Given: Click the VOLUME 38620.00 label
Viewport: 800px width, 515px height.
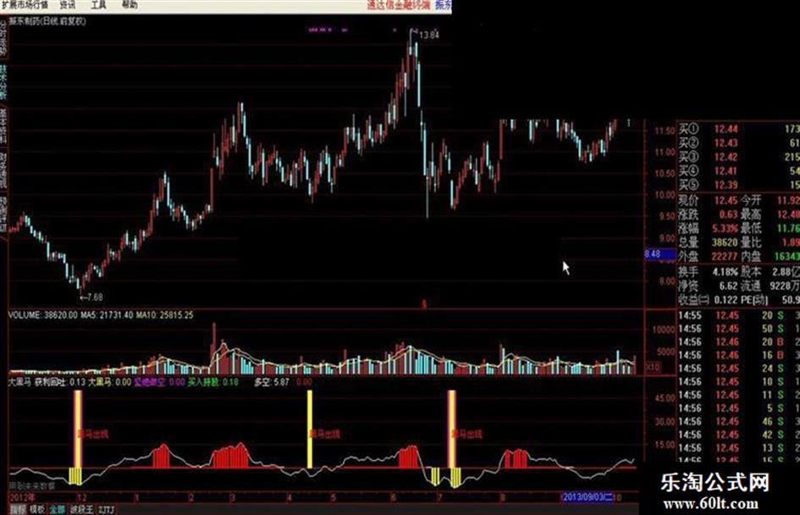Looking at the screenshot, I should pos(43,315).
